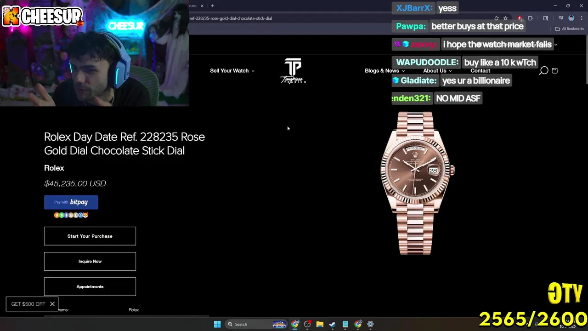The width and height of the screenshot is (588, 331).
Task: Open the Chrome extensions puzzle icon
Action: [x=530, y=18]
